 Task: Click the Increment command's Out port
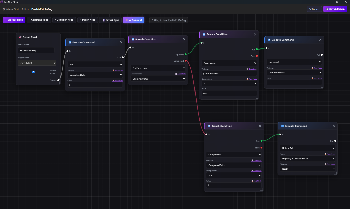point(322,55)
